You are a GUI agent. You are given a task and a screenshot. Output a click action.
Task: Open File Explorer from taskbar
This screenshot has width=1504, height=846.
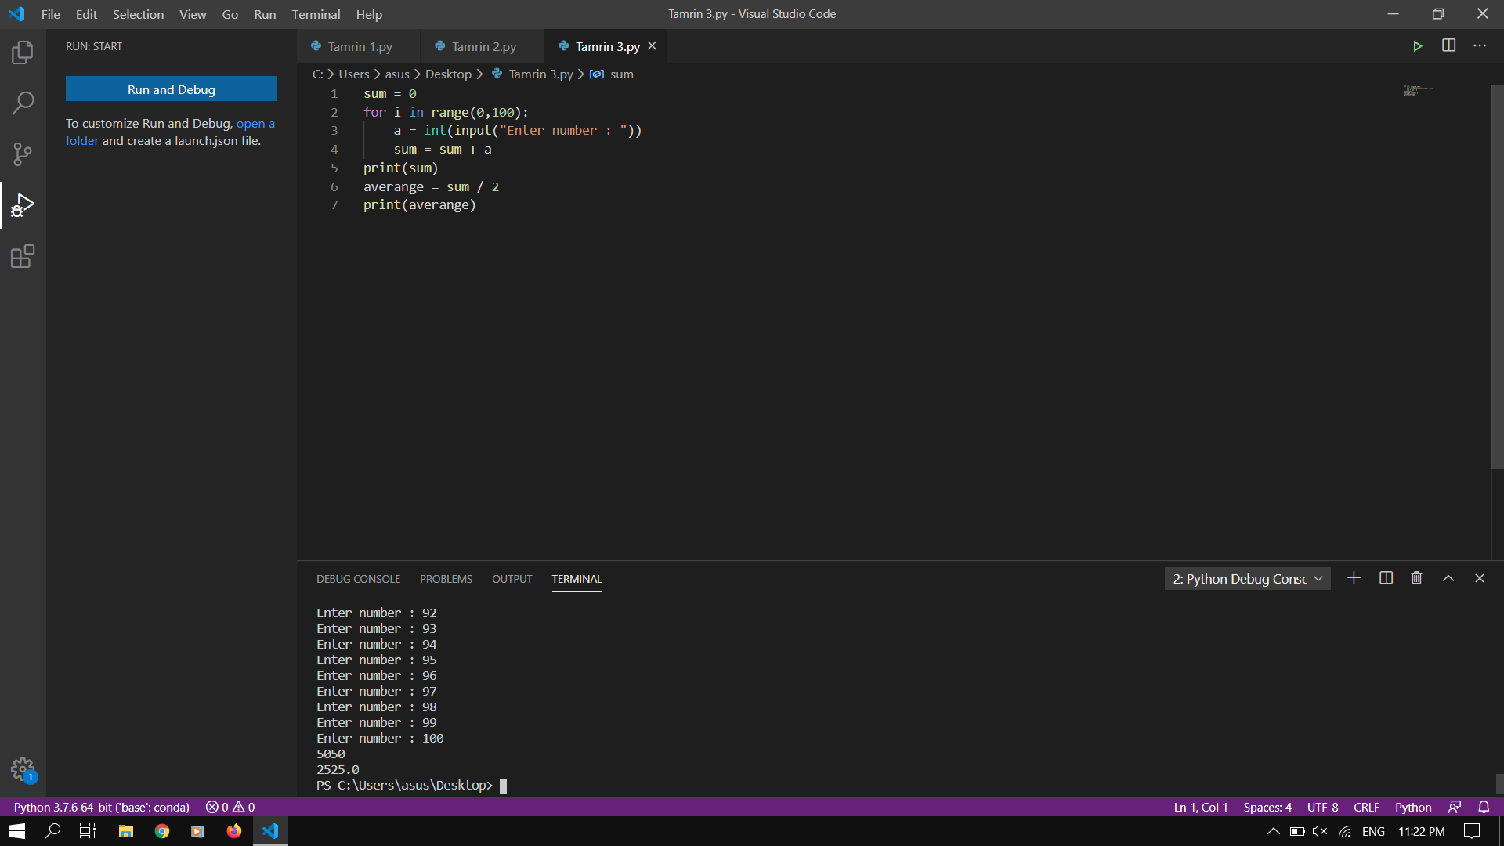pos(125,831)
